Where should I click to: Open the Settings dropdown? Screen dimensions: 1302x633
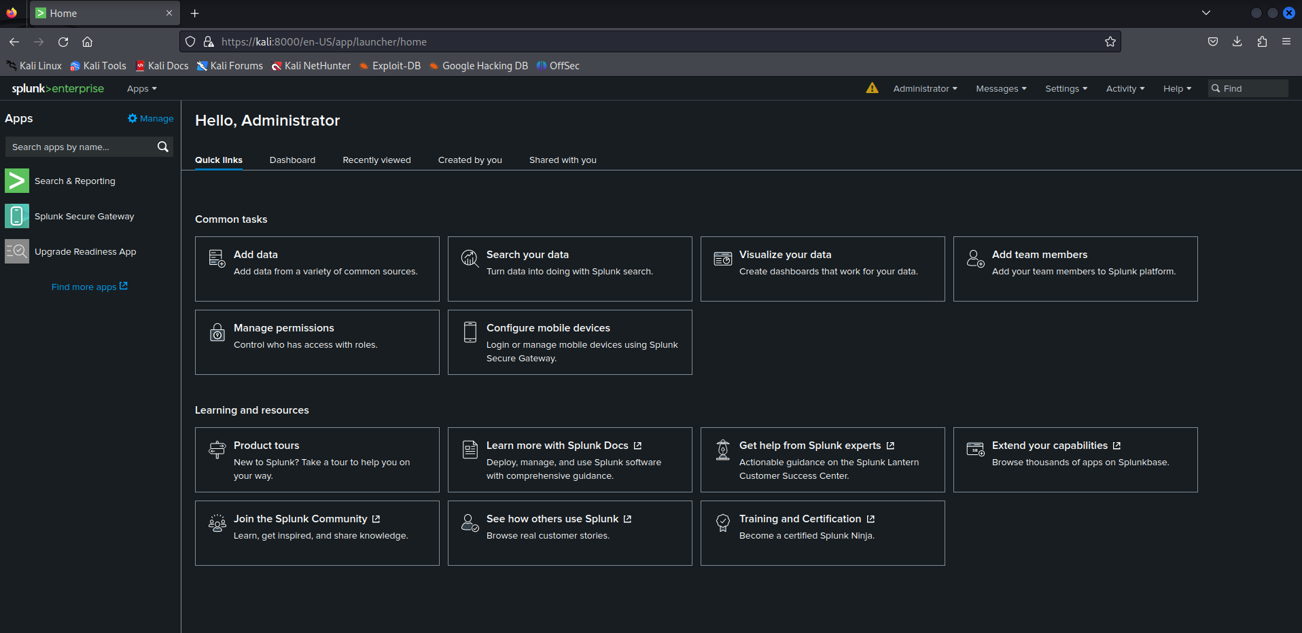point(1065,88)
